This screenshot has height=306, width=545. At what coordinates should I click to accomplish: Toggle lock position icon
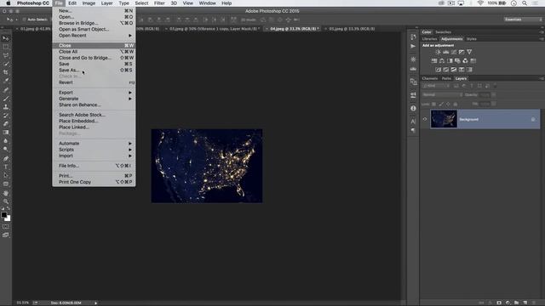(x=448, y=104)
